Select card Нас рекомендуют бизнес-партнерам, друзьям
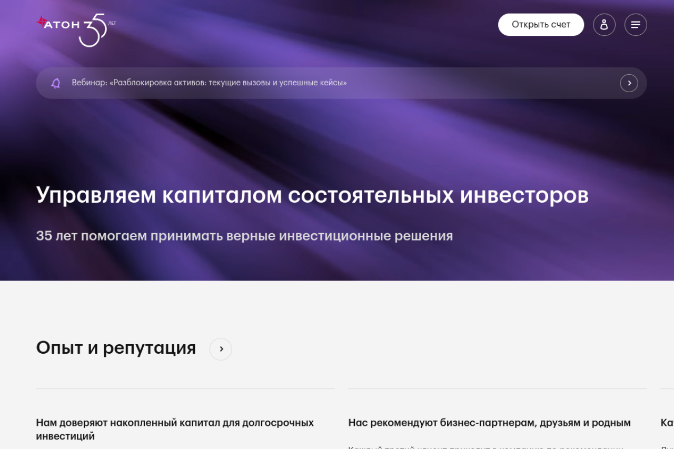The height and width of the screenshot is (449, 674). 489,423
